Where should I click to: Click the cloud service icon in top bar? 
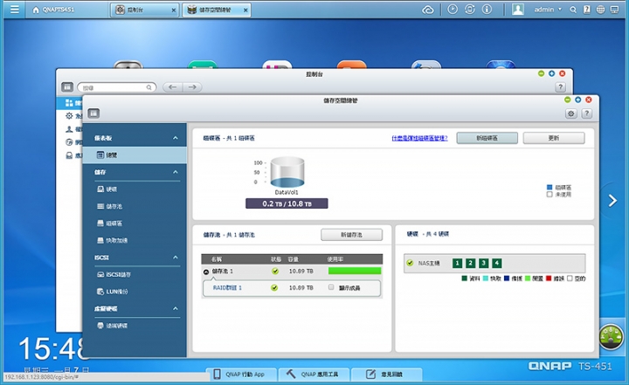click(x=427, y=10)
